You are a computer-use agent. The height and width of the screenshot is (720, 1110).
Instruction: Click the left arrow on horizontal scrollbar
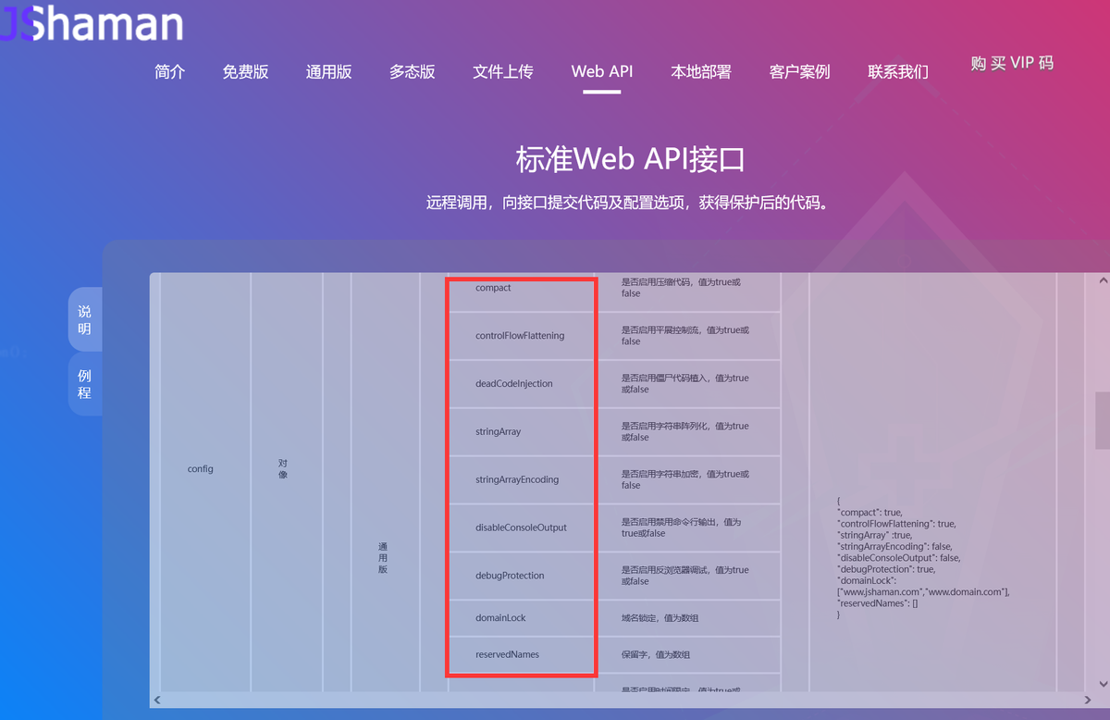(157, 700)
